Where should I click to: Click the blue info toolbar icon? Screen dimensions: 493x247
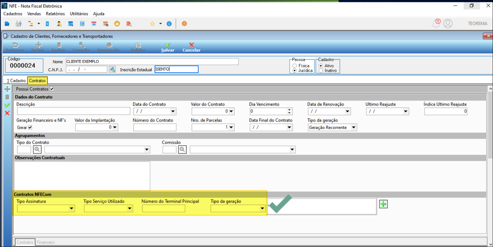point(169,24)
